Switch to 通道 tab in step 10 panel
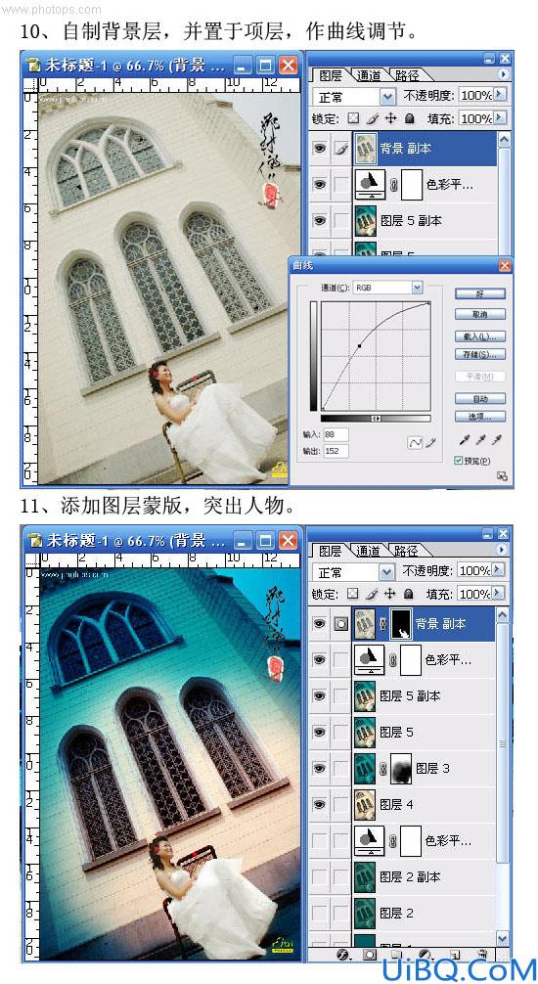The width and height of the screenshot is (538, 984). (369, 76)
